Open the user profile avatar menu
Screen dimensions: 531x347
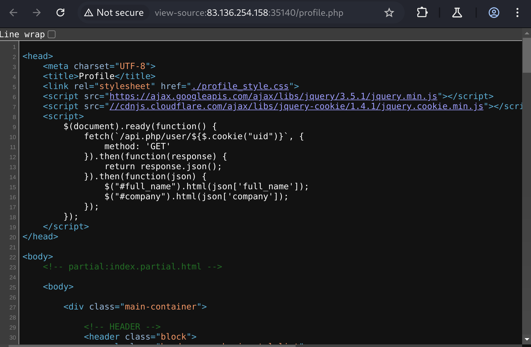coord(494,13)
